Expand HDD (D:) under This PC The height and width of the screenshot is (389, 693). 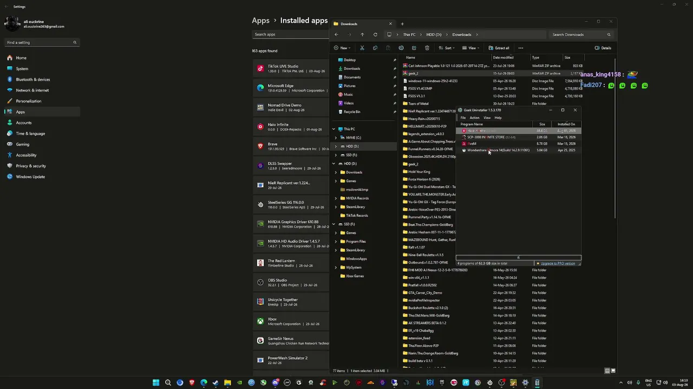[336, 146]
